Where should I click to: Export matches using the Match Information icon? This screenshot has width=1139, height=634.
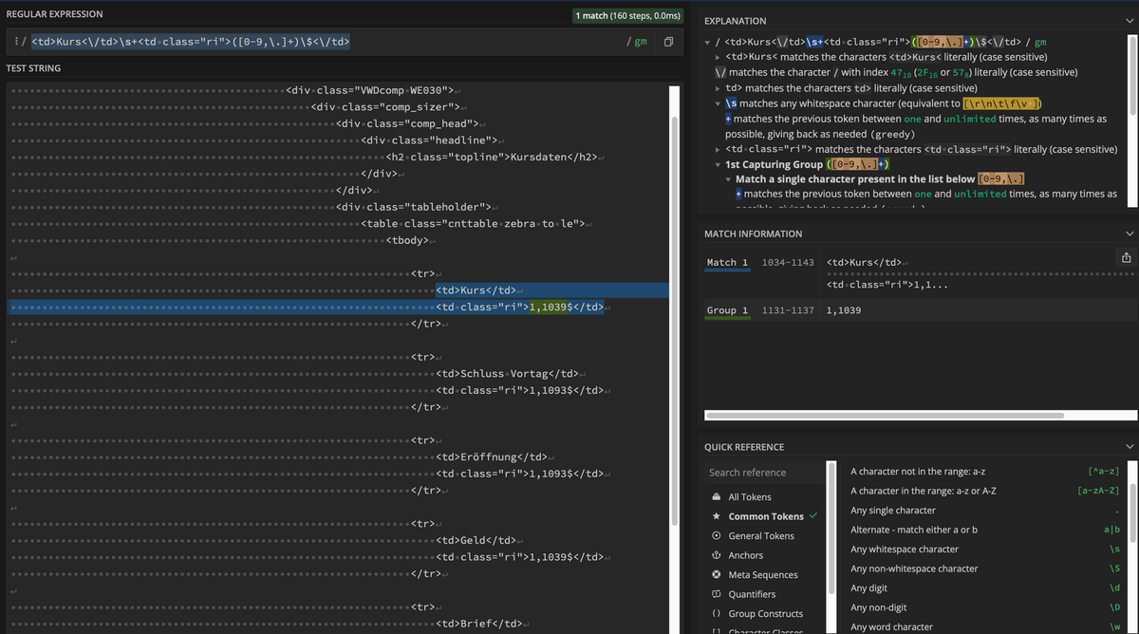coord(1126,257)
